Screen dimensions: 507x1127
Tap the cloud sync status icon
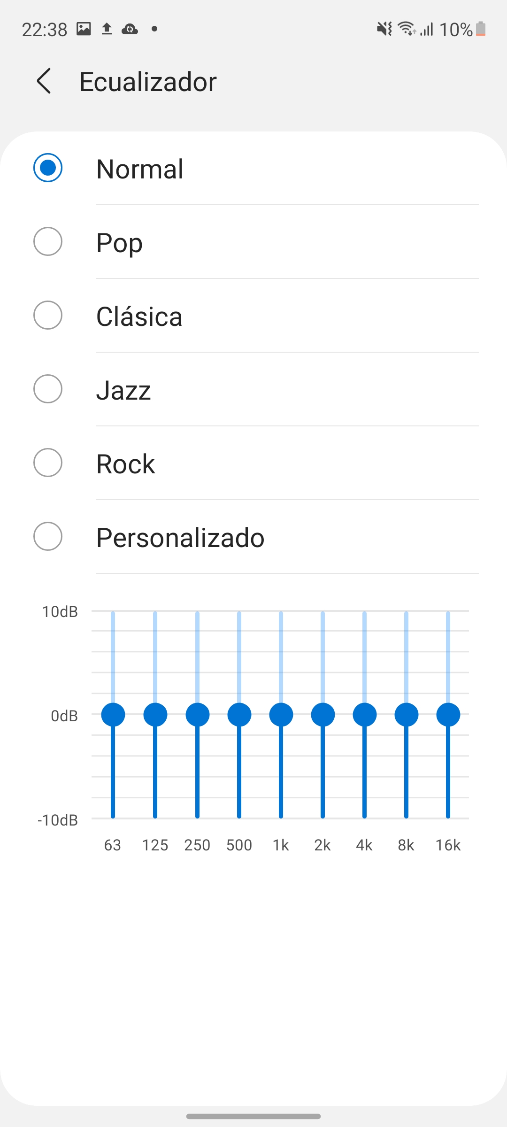pos(130,29)
